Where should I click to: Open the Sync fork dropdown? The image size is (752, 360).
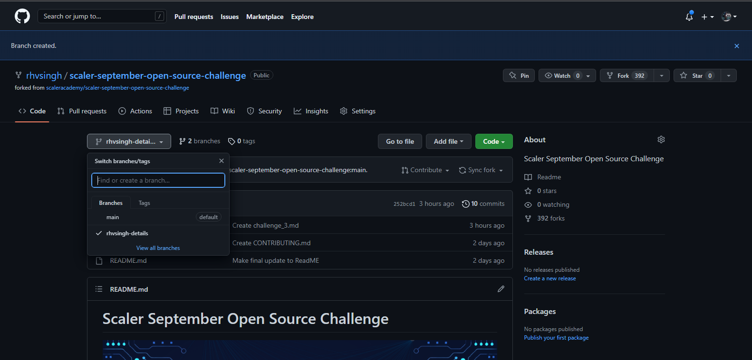(x=481, y=170)
